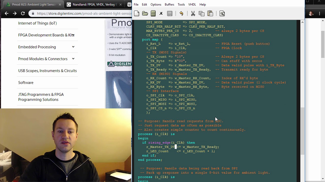This screenshot has height=182, width=325.
Task: Open Chrome's three-dot menu
Action: (319, 14)
